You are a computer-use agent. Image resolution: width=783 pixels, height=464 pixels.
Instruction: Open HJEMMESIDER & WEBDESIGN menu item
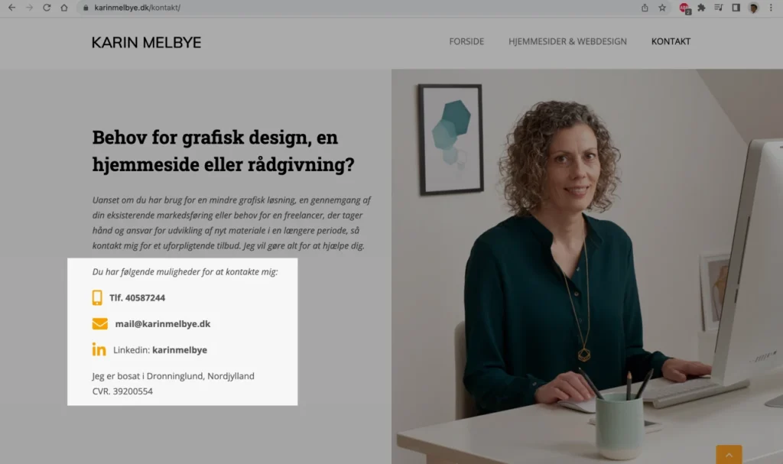567,41
